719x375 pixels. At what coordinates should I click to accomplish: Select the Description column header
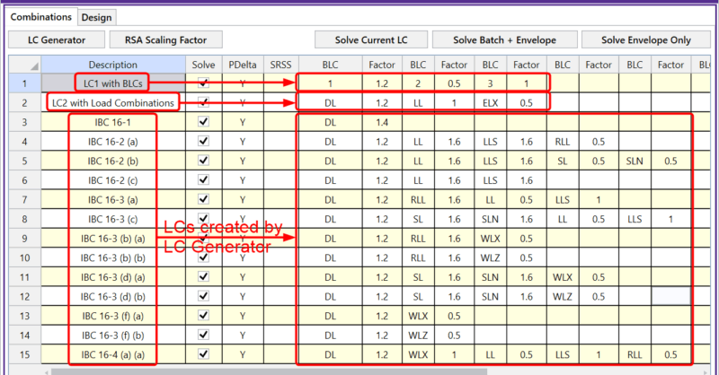click(x=112, y=65)
